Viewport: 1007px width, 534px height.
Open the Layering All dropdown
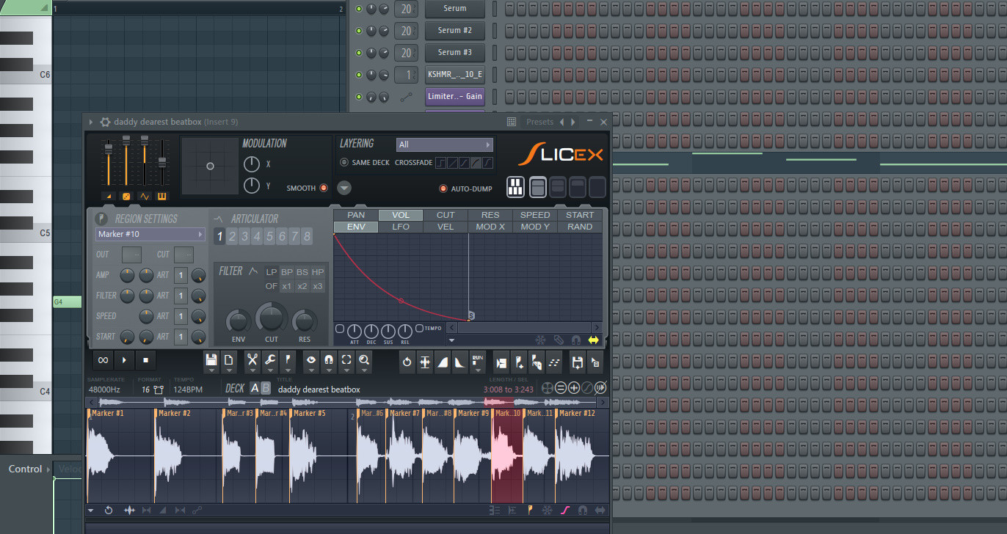click(x=444, y=145)
